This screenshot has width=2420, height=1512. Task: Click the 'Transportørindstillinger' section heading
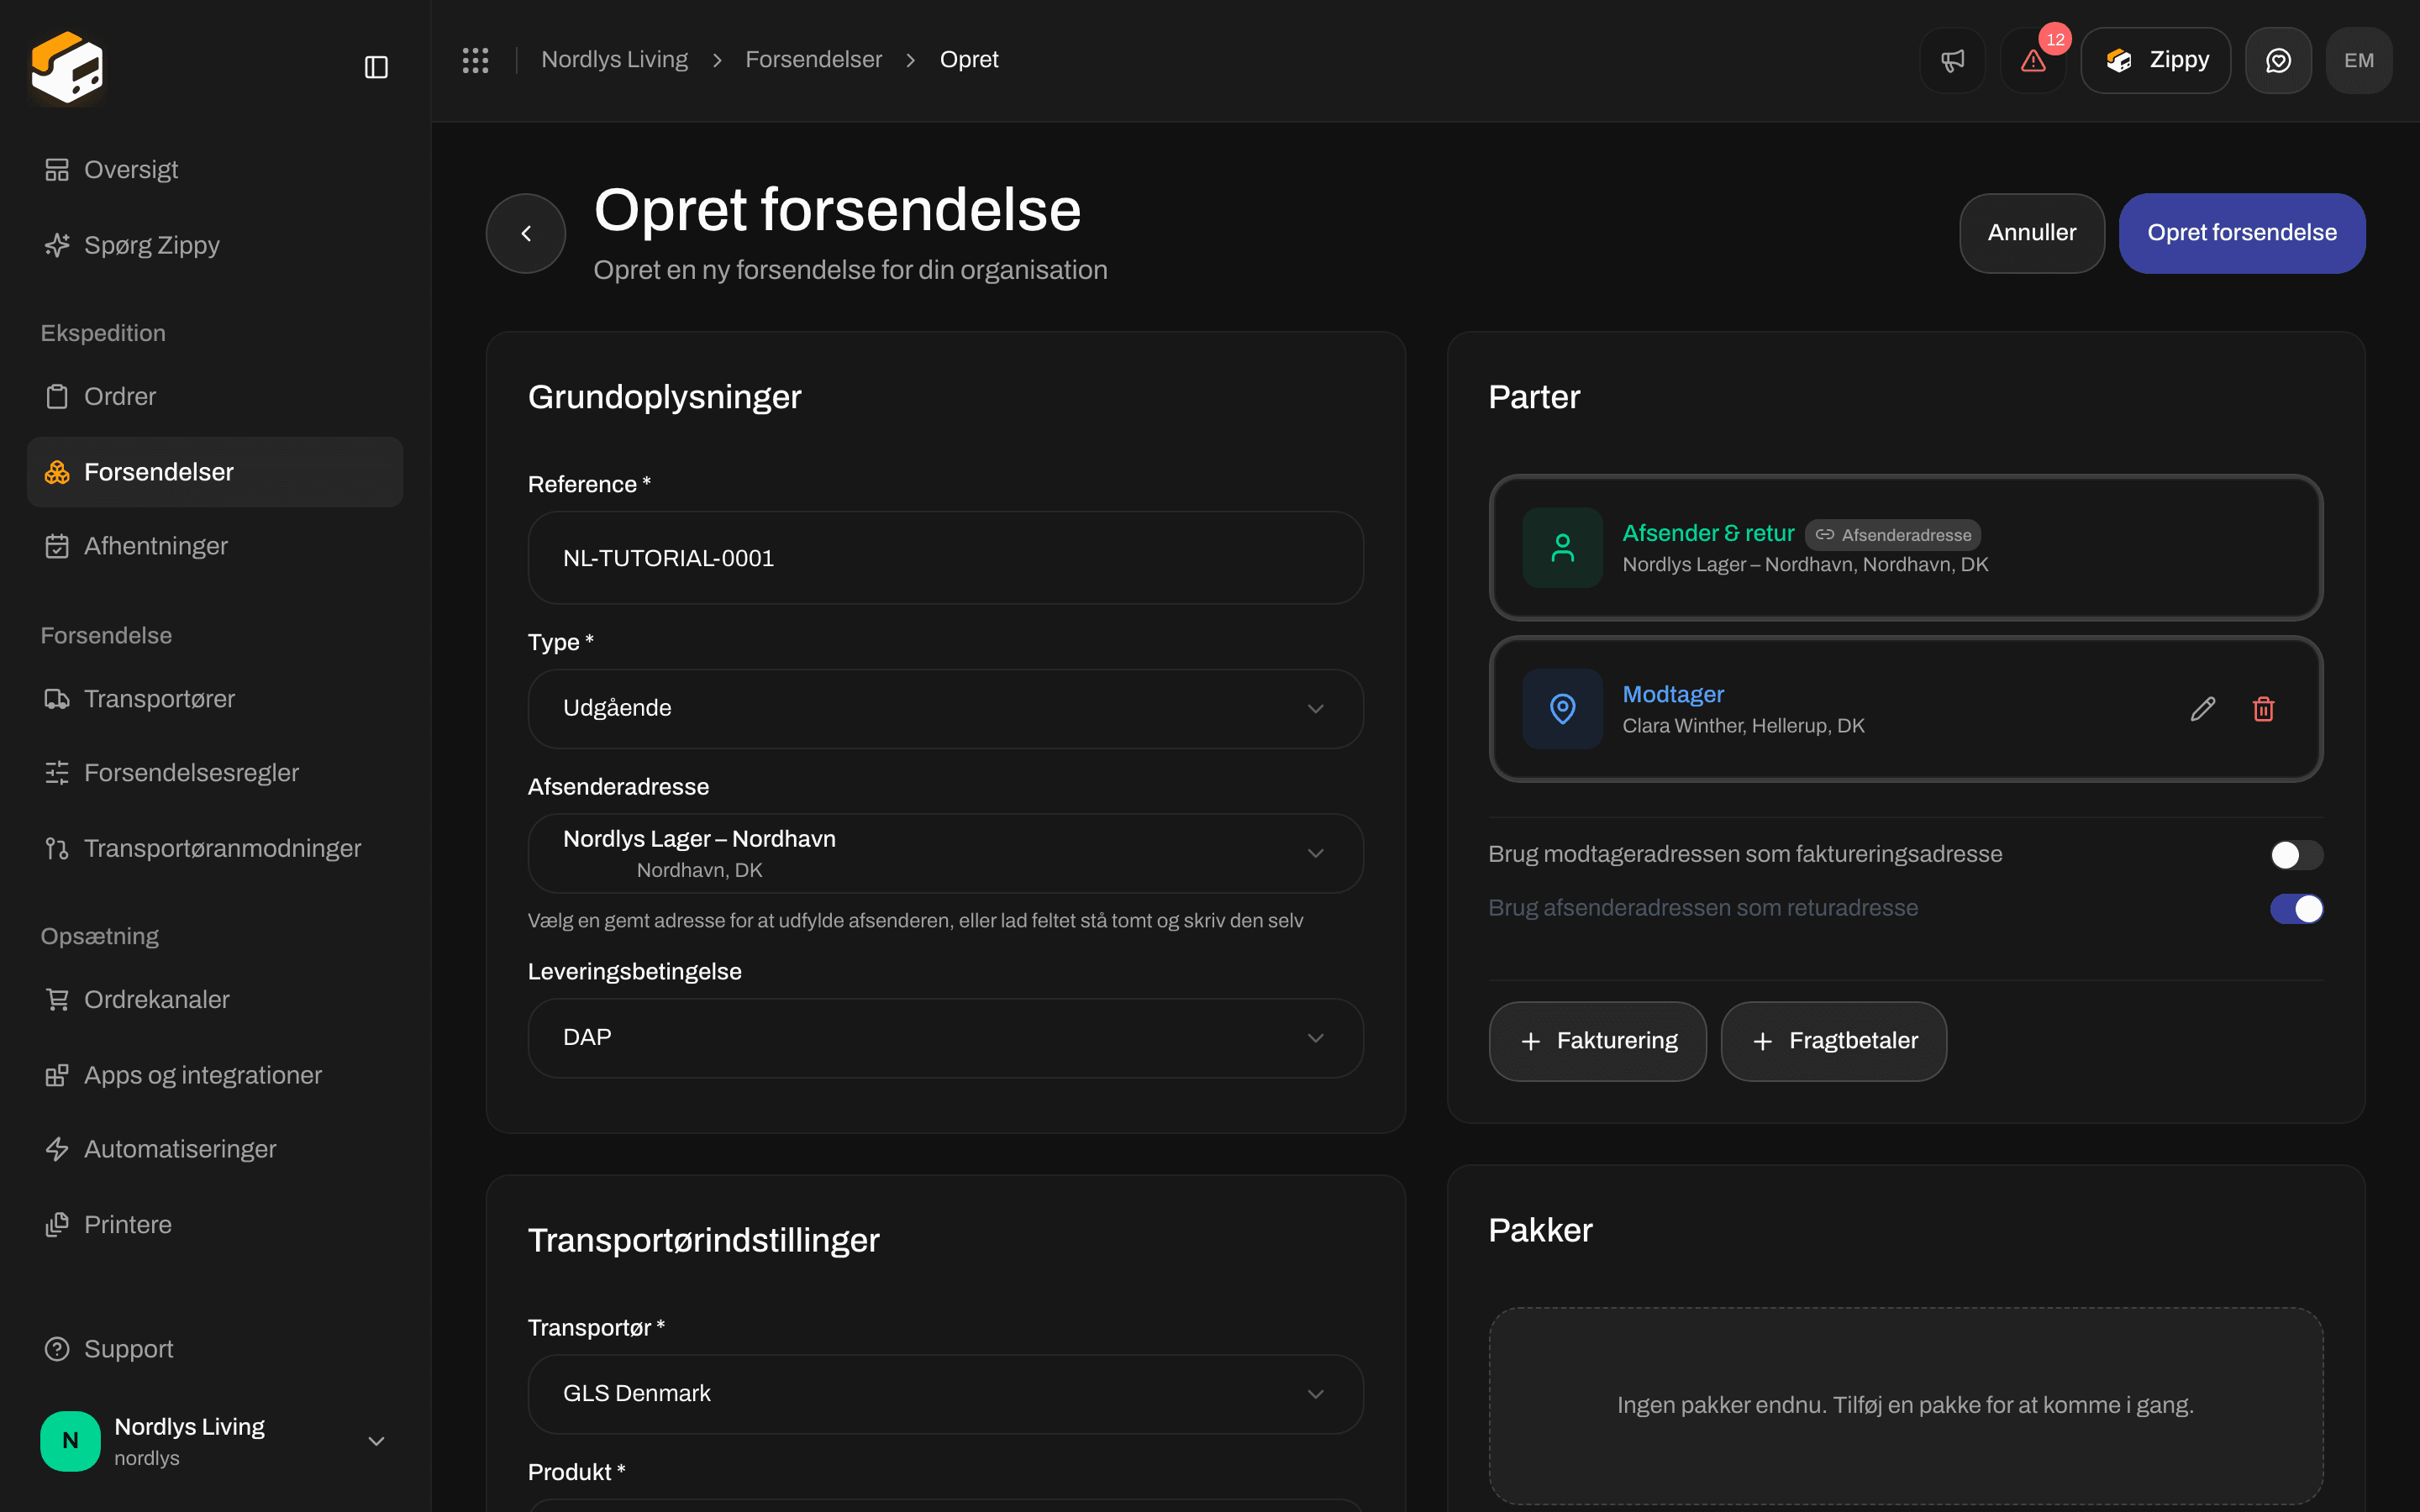point(703,1240)
